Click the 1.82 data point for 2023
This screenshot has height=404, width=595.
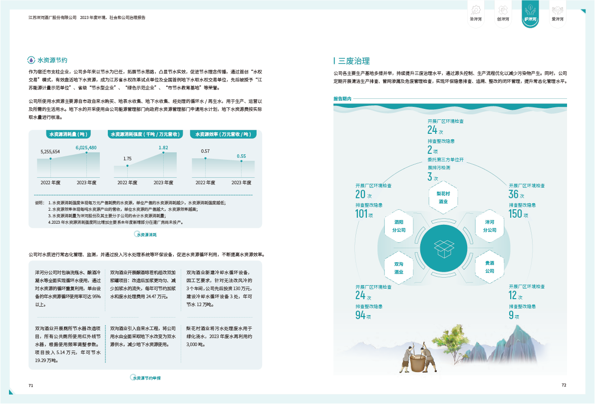163,152
